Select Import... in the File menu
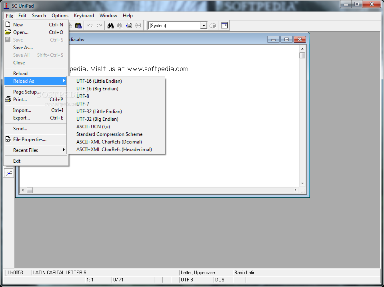Viewport: 384px width, 287px height. 36,110
